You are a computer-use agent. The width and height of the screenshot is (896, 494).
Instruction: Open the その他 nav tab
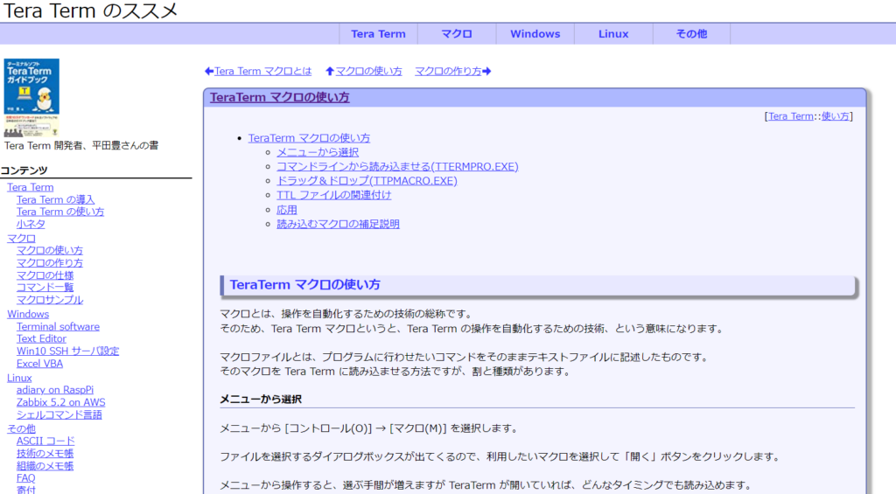[691, 34]
